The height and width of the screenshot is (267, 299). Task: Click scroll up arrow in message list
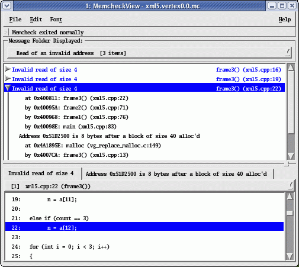point(291,67)
